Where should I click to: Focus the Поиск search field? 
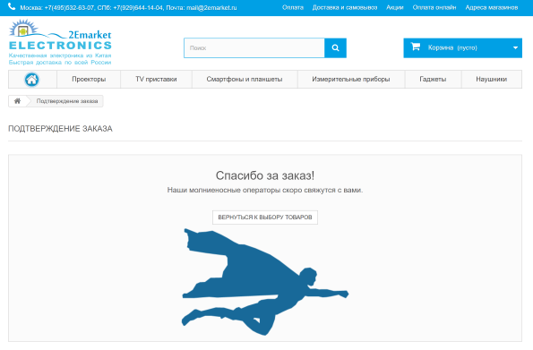[254, 48]
